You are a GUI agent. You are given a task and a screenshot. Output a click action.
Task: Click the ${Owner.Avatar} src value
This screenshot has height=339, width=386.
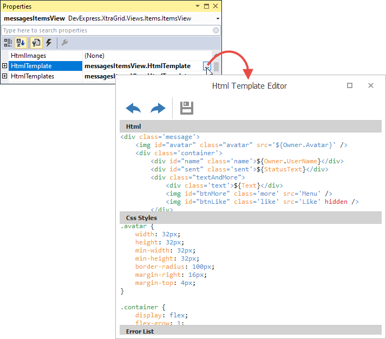coord(305,145)
